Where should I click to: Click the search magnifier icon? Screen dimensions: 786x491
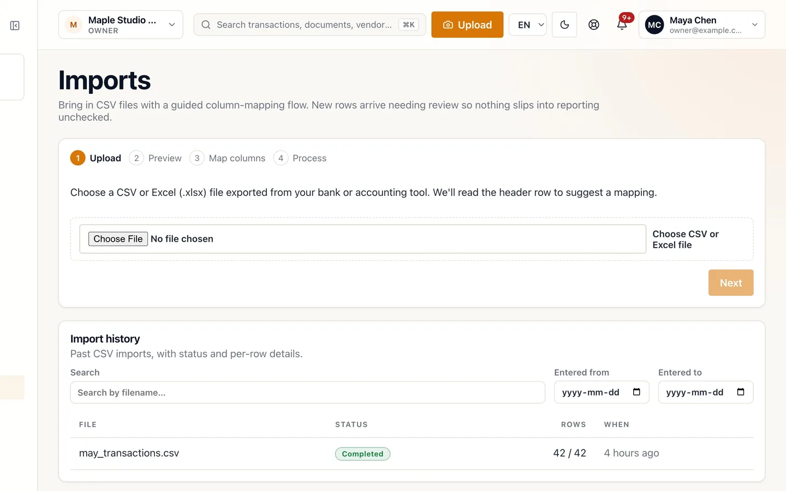point(206,25)
